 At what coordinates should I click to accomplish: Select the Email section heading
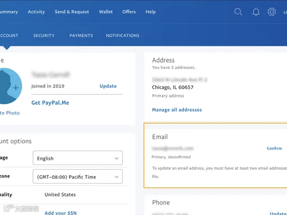tap(160, 137)
